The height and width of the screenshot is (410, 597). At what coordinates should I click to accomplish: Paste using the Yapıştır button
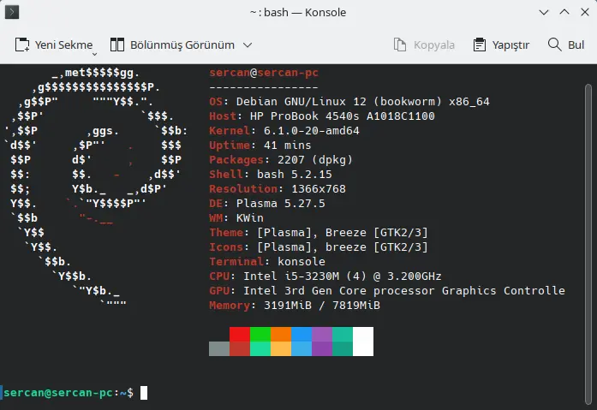click(x=501, y=45)
